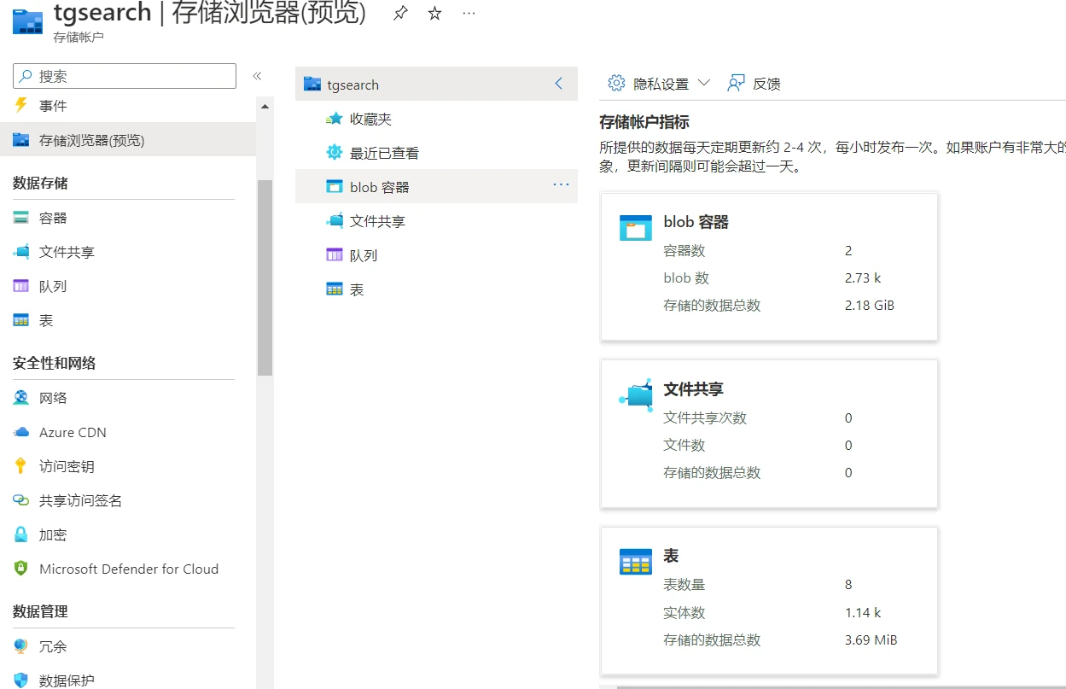Open the header more options ellipsis
Screen dimensions: 1066x689
(469, 14)
